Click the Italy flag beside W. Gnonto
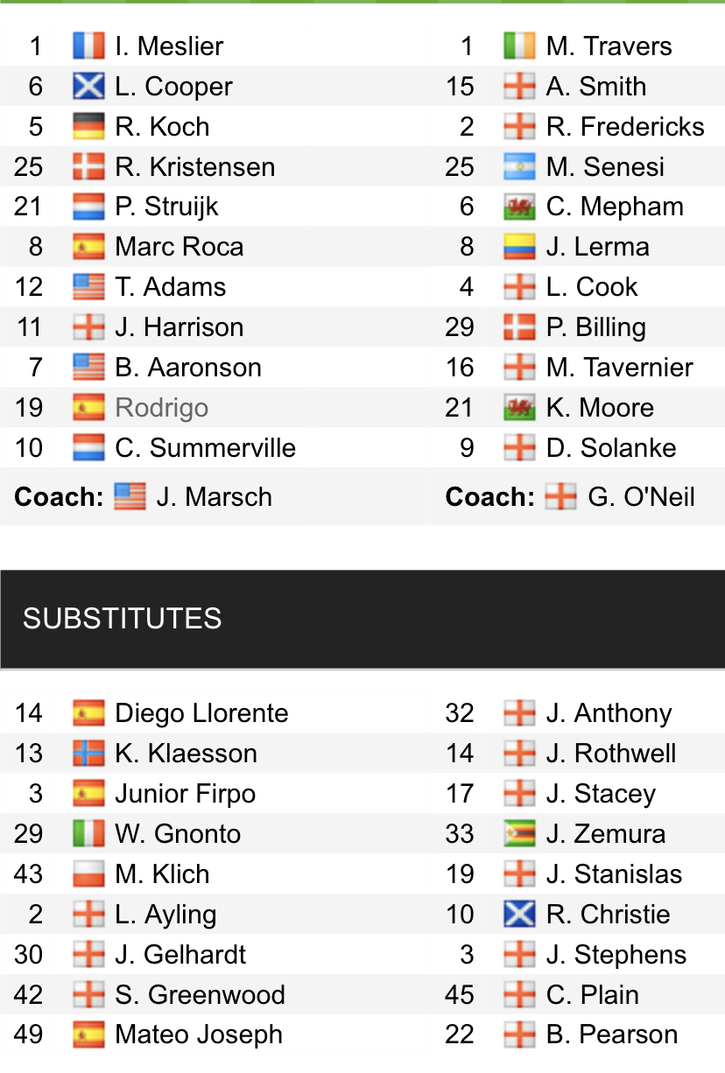The width and height of the screenshot is (725, 1073). pos(88,834)
